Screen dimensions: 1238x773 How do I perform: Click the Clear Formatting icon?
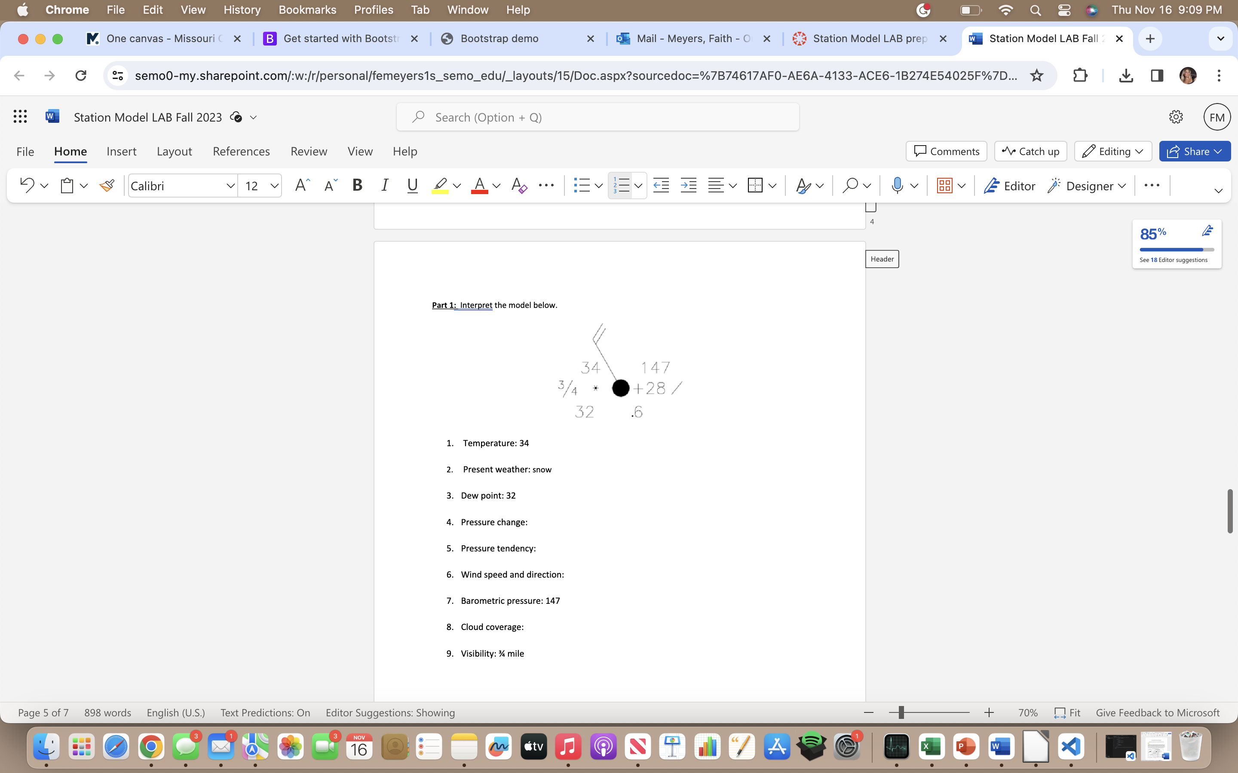click(x=519, y=186)
